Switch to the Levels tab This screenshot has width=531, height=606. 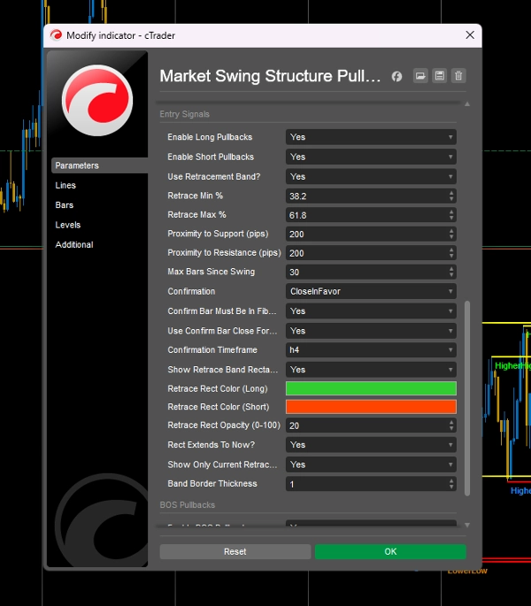click(x=67, y=225)
